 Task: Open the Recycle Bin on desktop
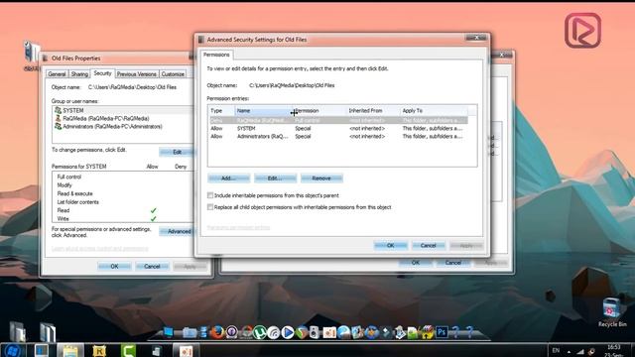[x=612, y=312]
